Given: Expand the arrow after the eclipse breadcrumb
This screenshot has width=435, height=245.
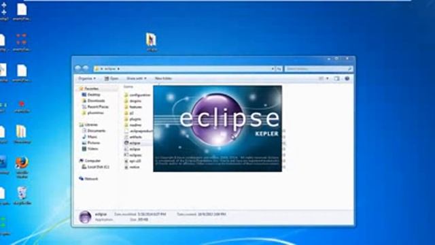Looking at the screenshot, I should (x=118, y=69).
